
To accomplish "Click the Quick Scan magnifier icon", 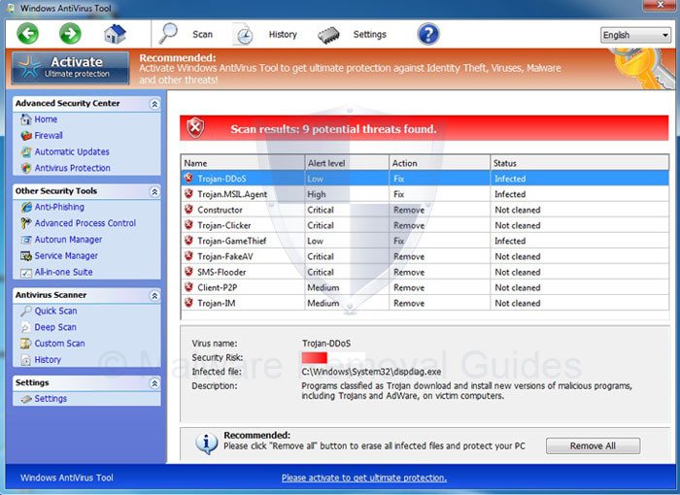I will pos(26,311).
